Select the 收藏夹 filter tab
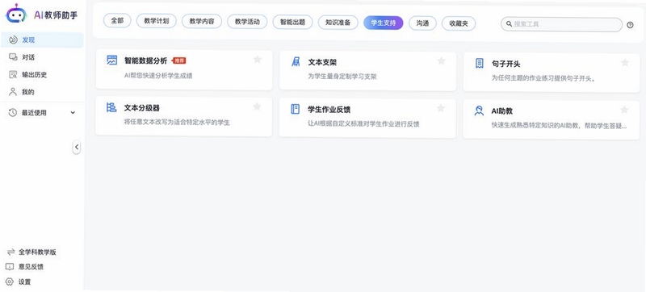 point(459,23)
